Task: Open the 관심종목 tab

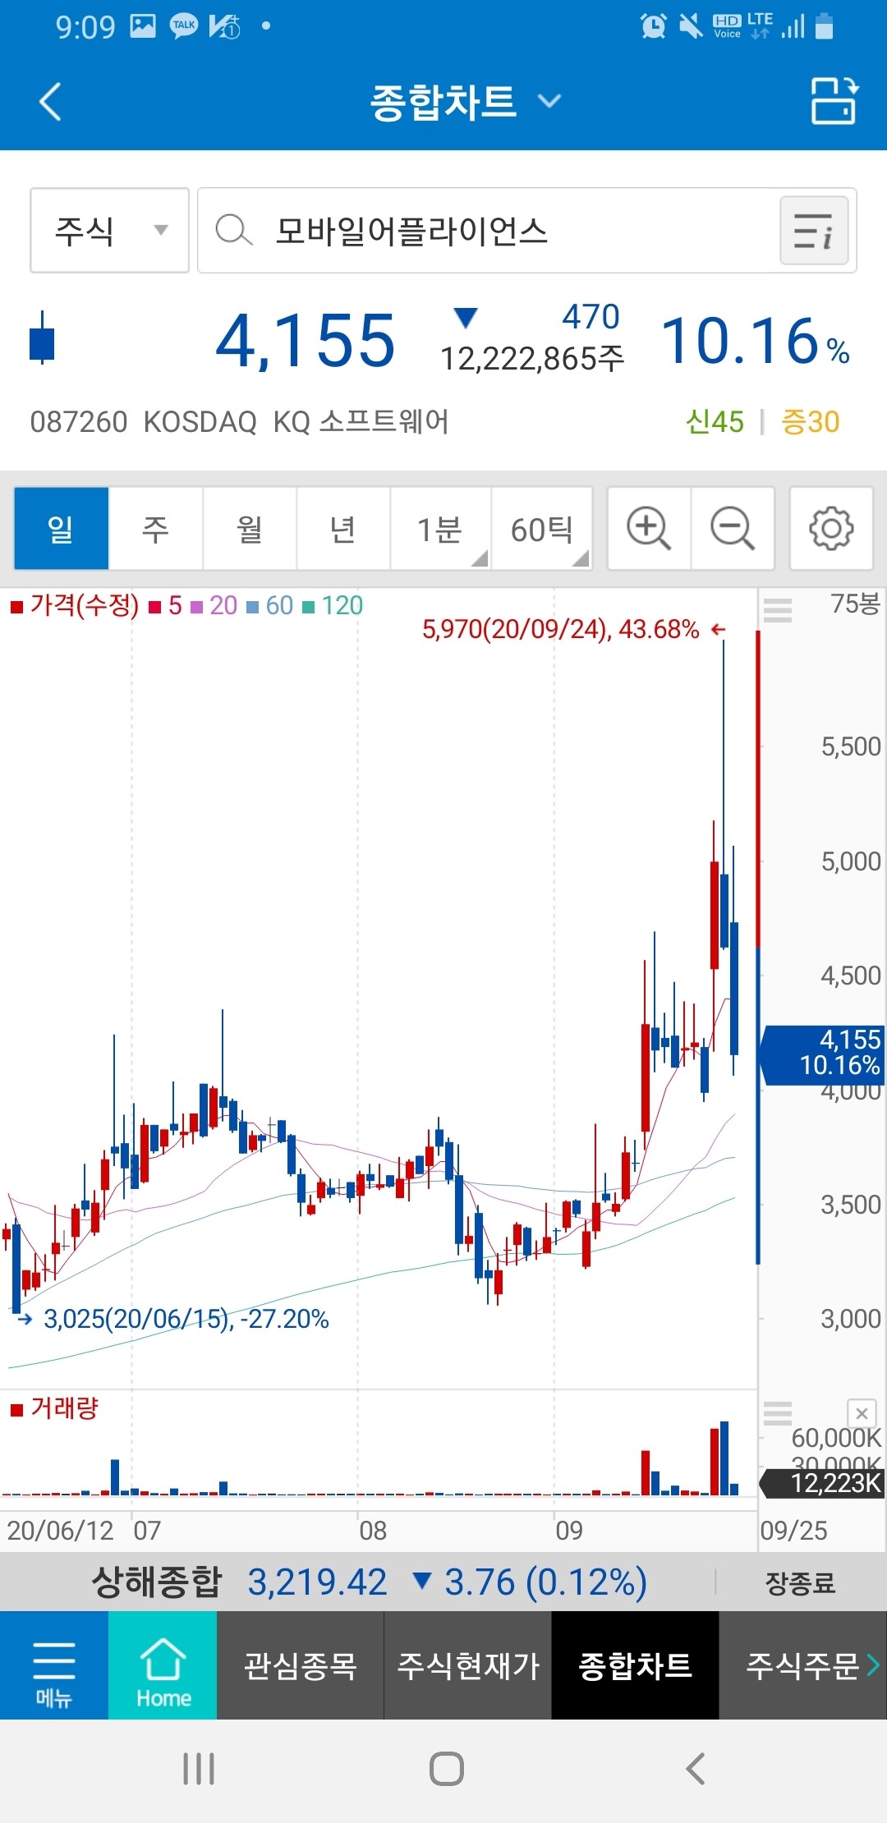Action: pos(300,1665)
